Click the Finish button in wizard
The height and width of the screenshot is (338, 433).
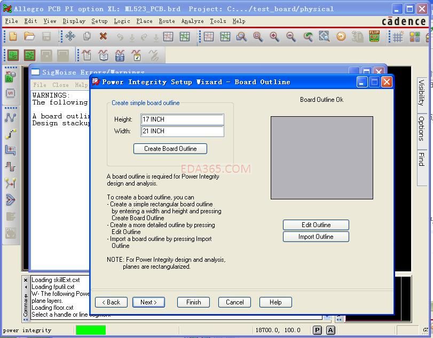point(194,302)
